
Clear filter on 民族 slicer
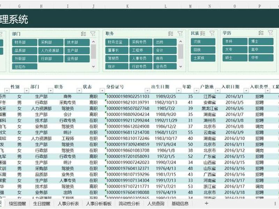point(212,33)
